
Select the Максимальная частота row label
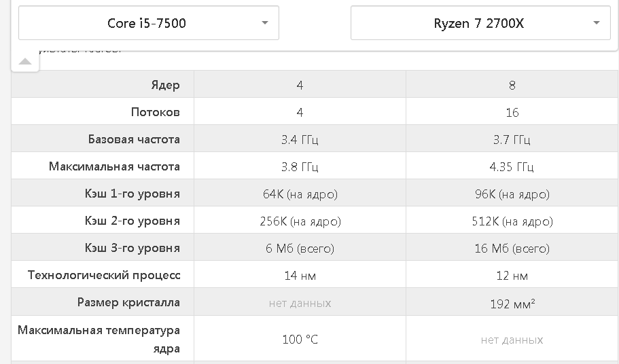pyautogui.click(x=114, y=166)
